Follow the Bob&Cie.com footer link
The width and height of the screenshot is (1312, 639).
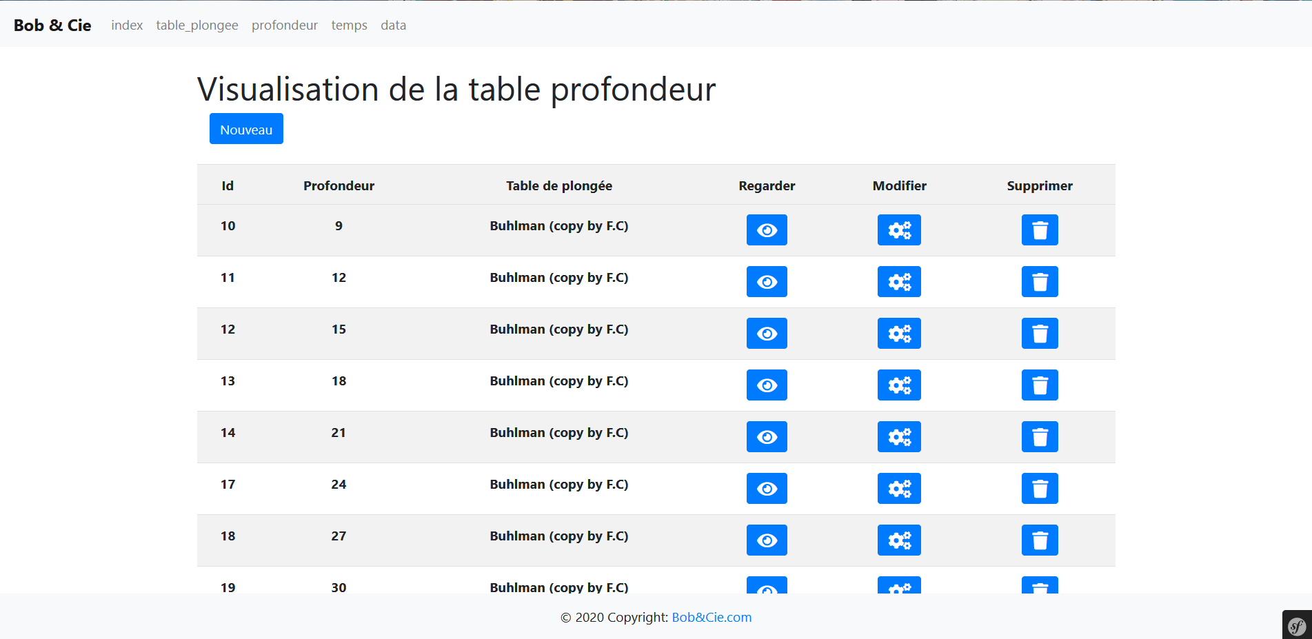pos(711,617)
